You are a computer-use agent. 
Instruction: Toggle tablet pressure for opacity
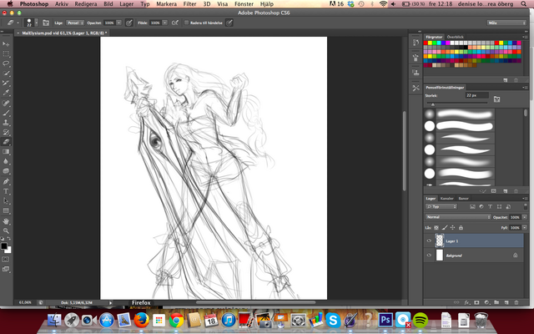[x=129, y=23]
